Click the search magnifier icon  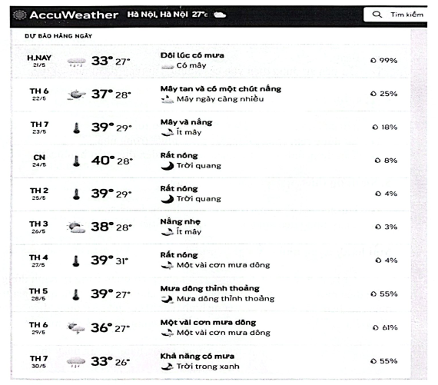pyautogui.click(x=377, y=15)
